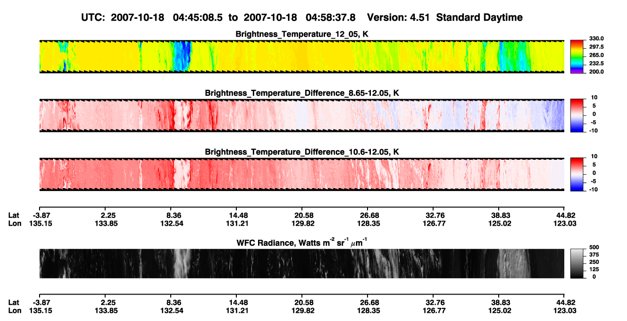Screen dimensions: 627x321
Task: Click the 10.6-12.05 difference image strip
Action: click(x=302, y=174)
